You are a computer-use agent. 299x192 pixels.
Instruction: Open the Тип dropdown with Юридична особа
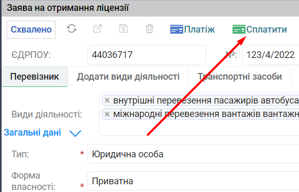click(x=193, y=154)
